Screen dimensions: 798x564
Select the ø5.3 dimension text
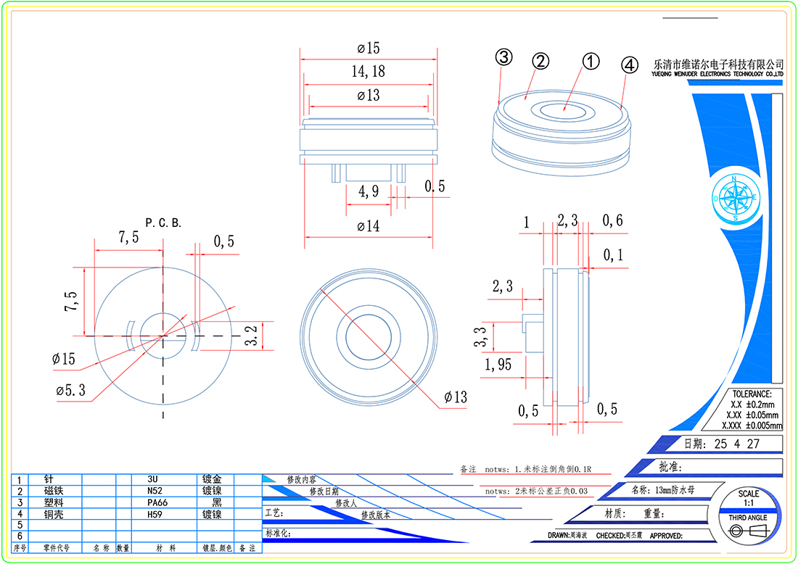(71, 391)
